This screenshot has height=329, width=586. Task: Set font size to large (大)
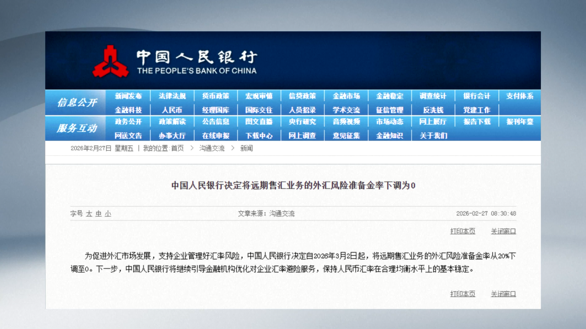click(x=89, y=214)
